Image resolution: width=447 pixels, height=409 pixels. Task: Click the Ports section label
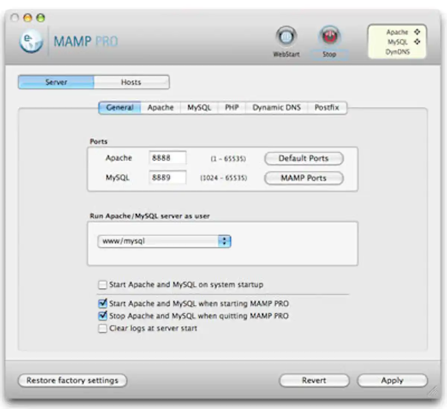[x=98, y=142]
